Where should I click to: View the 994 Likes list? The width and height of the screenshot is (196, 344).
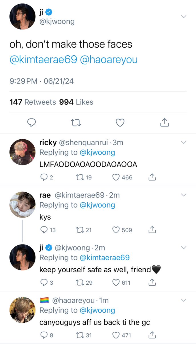point(76,102)
